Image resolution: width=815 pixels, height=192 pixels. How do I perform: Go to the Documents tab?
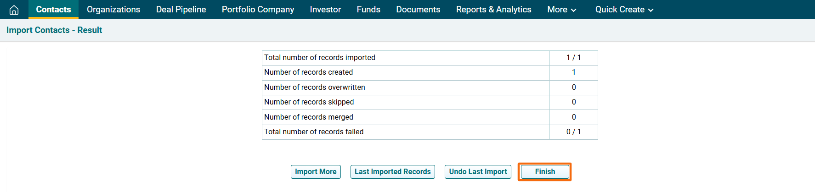click(x=418, y=10)
